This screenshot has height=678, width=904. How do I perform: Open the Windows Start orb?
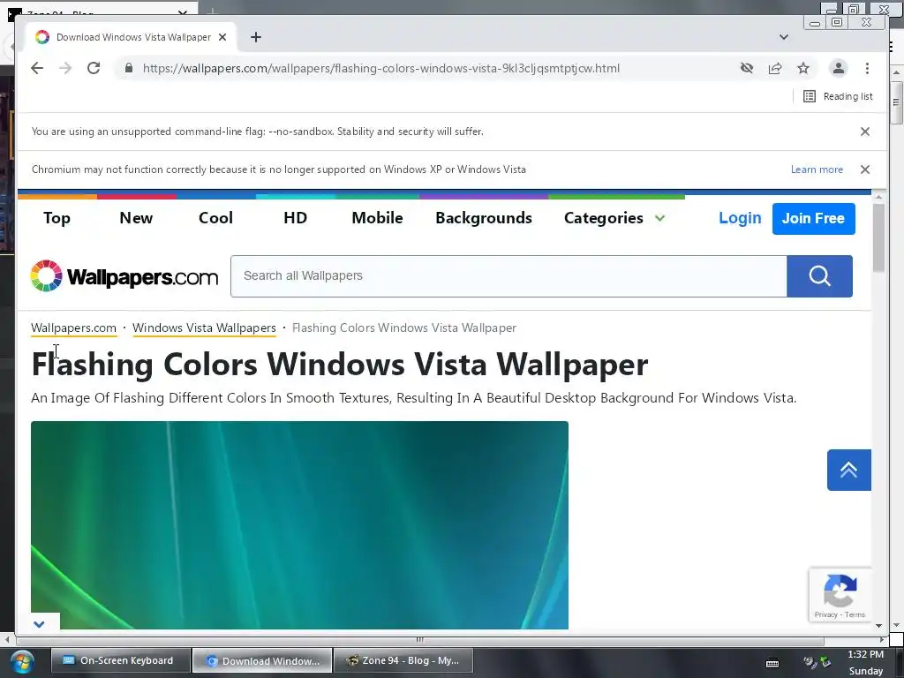(x=21, y=661)
